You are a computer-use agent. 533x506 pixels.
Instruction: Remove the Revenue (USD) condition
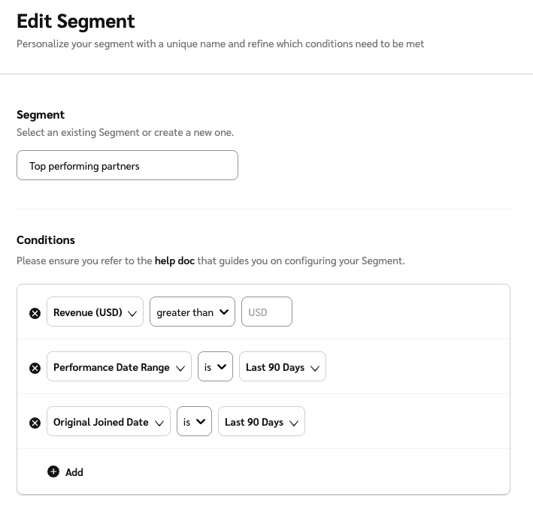[x=35, y=313]
